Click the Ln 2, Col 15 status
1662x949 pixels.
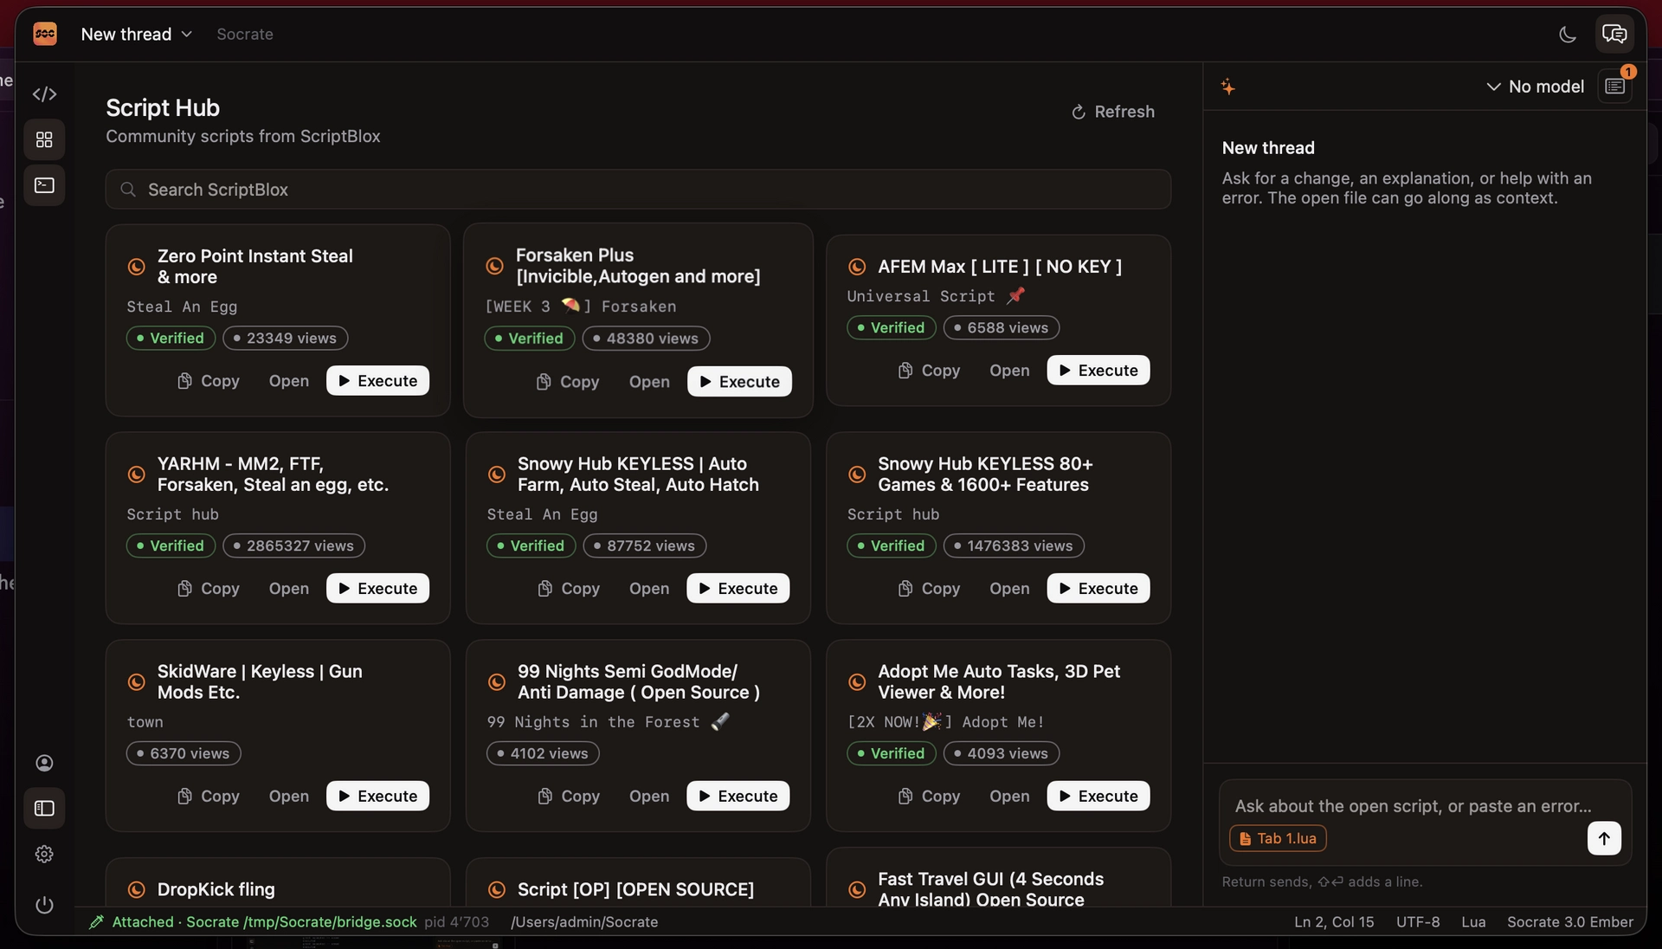click(x=1334, y=922)
